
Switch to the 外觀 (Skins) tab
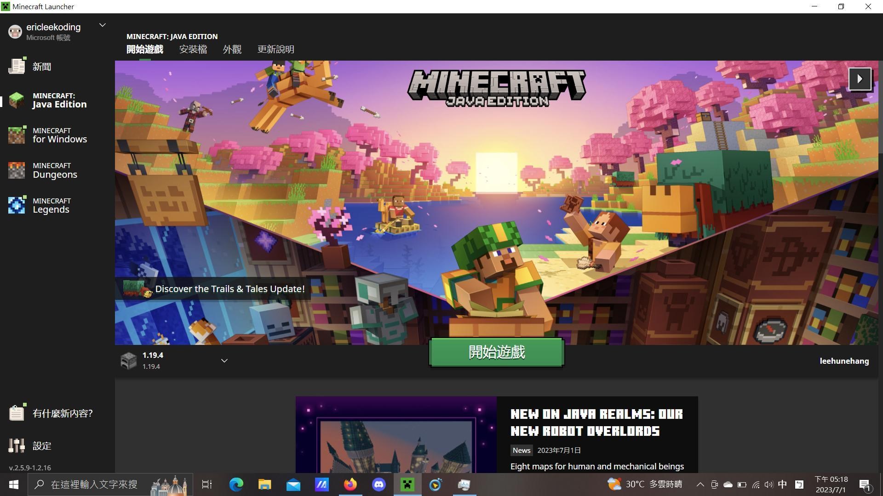click(232, 49)
